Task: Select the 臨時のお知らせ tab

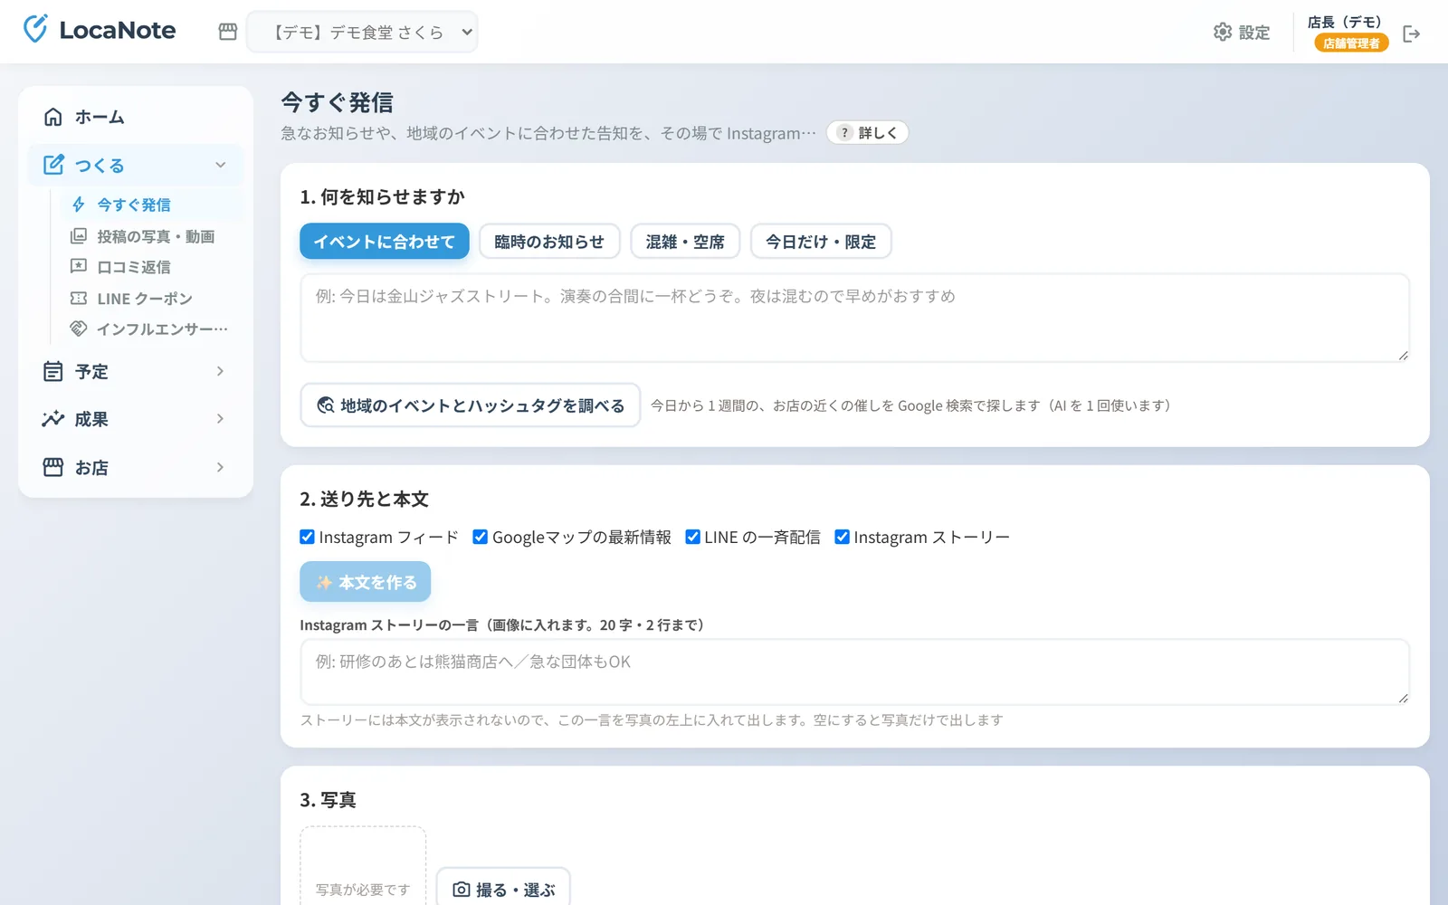Action: pos(549,242)
